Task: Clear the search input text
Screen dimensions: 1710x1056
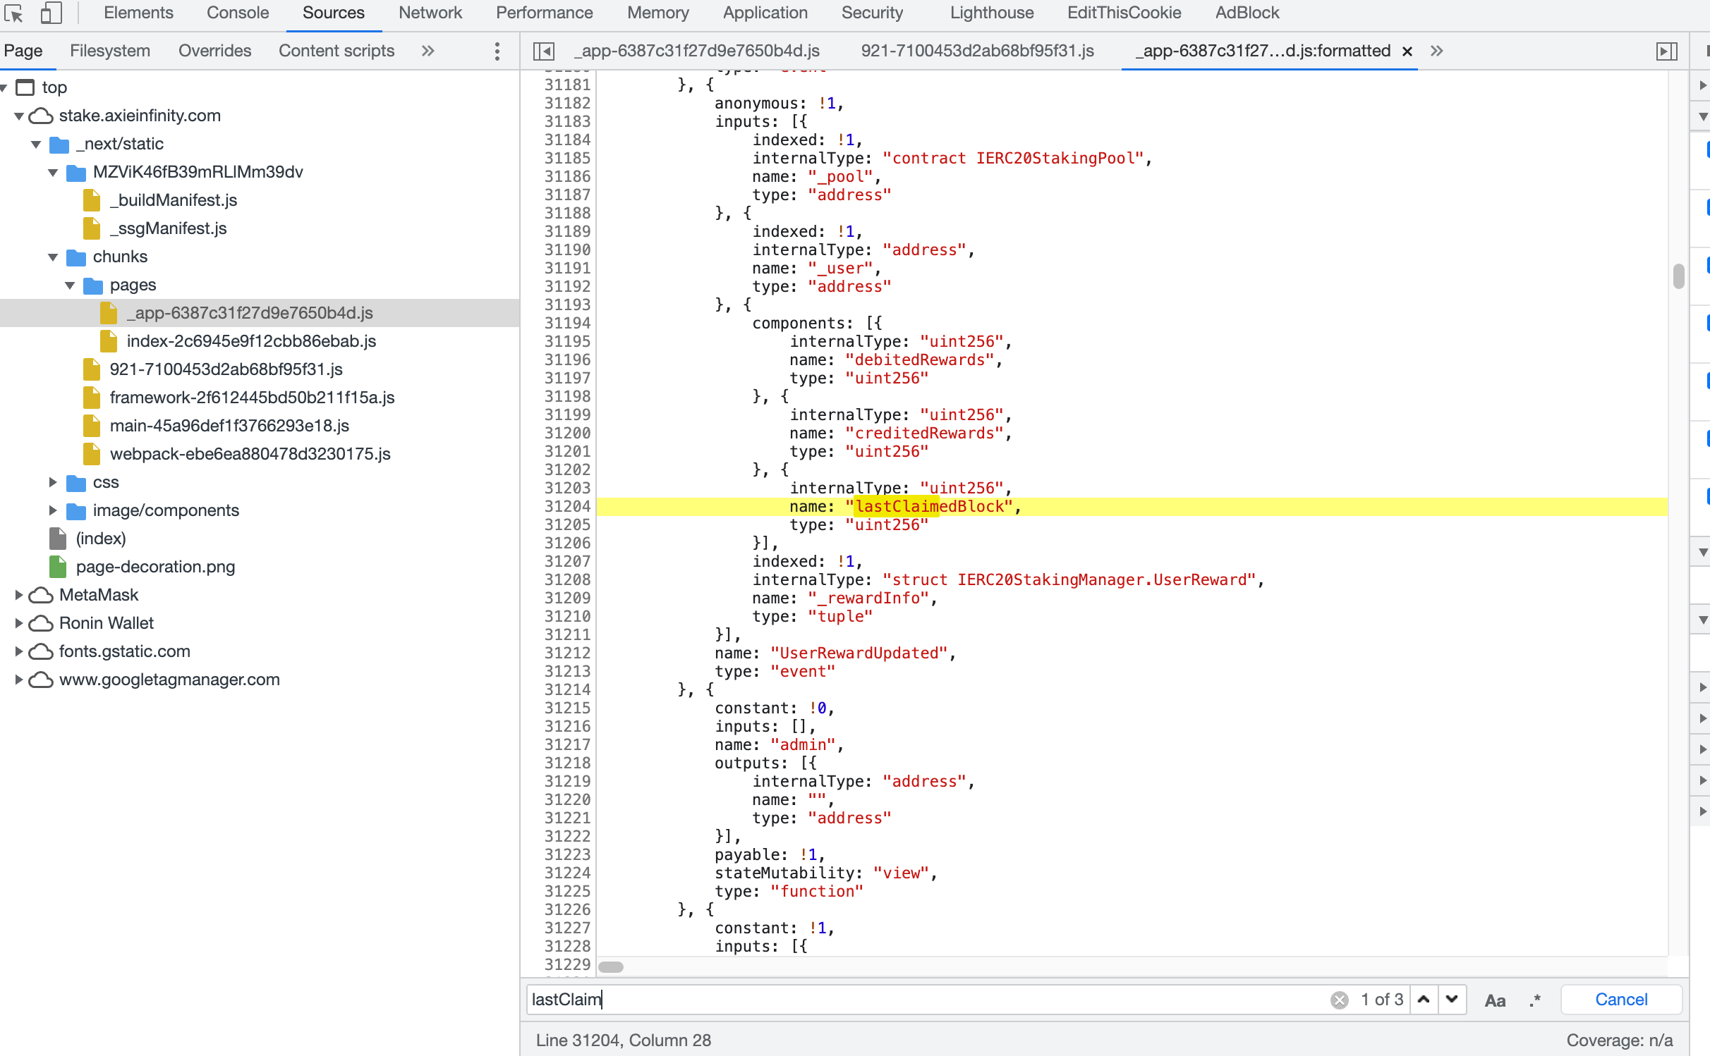Action: click(1339, 1000)
